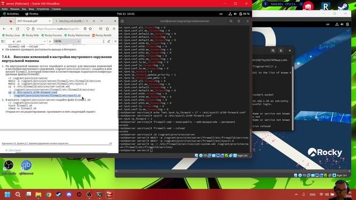Open the reader view icon in URL bar
Viewport: 356px width, 200px height.
[x=85, y=29]
